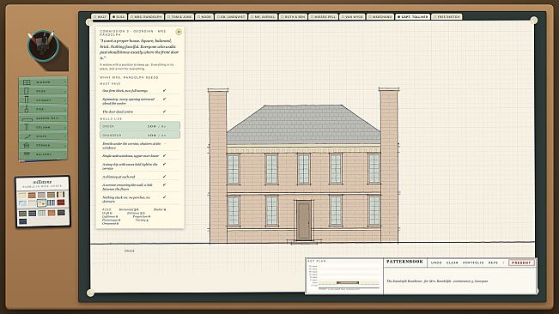Switch to the Elsa commission tab
559x314 pixels.
[x=118, y=17]
